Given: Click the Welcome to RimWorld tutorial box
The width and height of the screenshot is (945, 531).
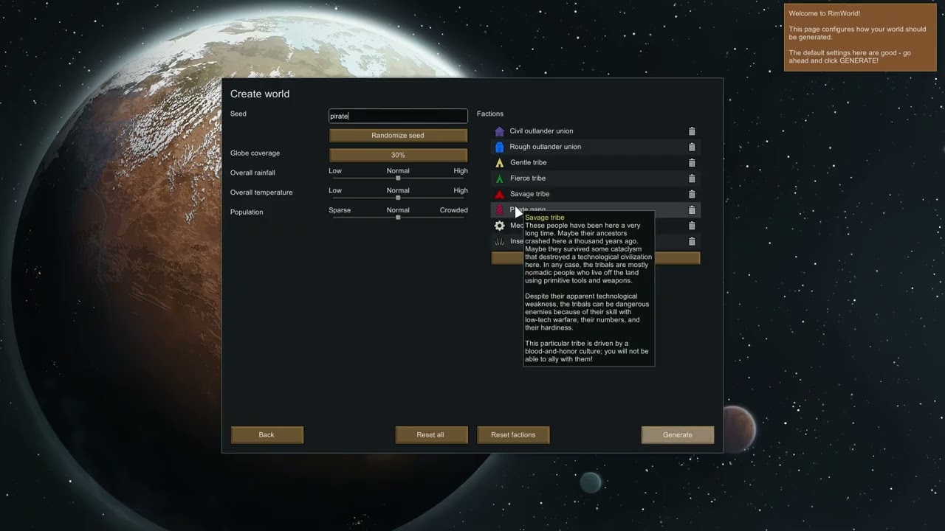Looking at the screenshot, I should (x=860, y=37).
